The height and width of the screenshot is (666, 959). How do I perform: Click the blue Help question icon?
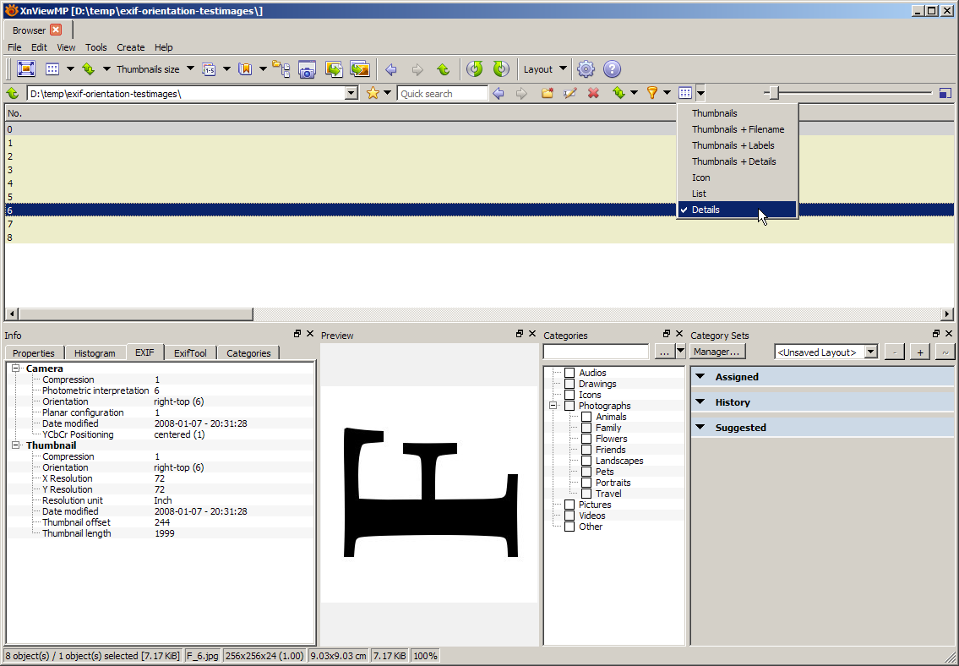pos(613,69)
